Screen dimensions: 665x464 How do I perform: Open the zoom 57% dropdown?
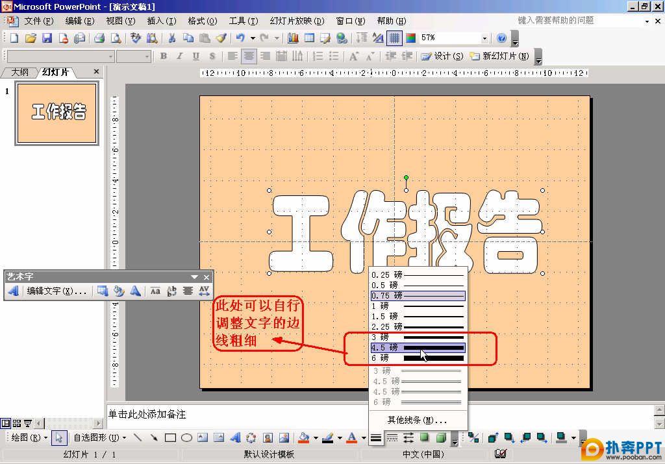pos(484,38)
